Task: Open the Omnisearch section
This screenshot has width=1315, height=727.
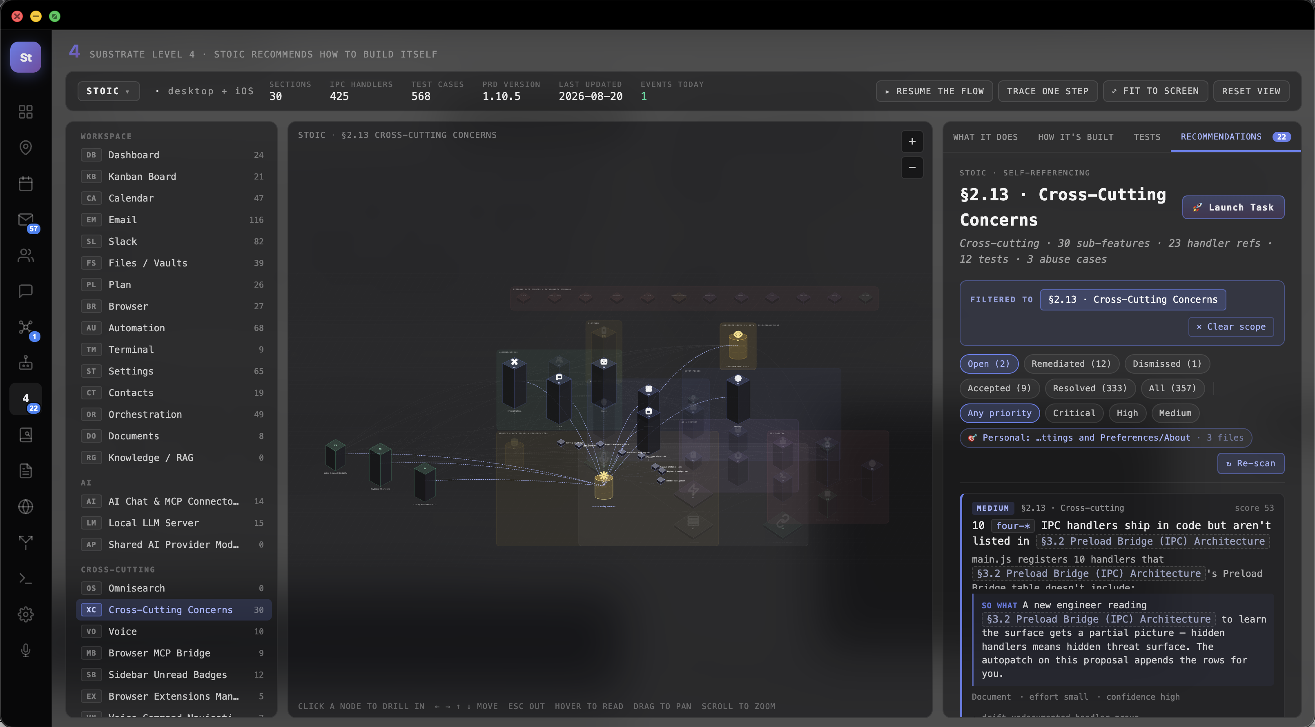Action: 174,588
